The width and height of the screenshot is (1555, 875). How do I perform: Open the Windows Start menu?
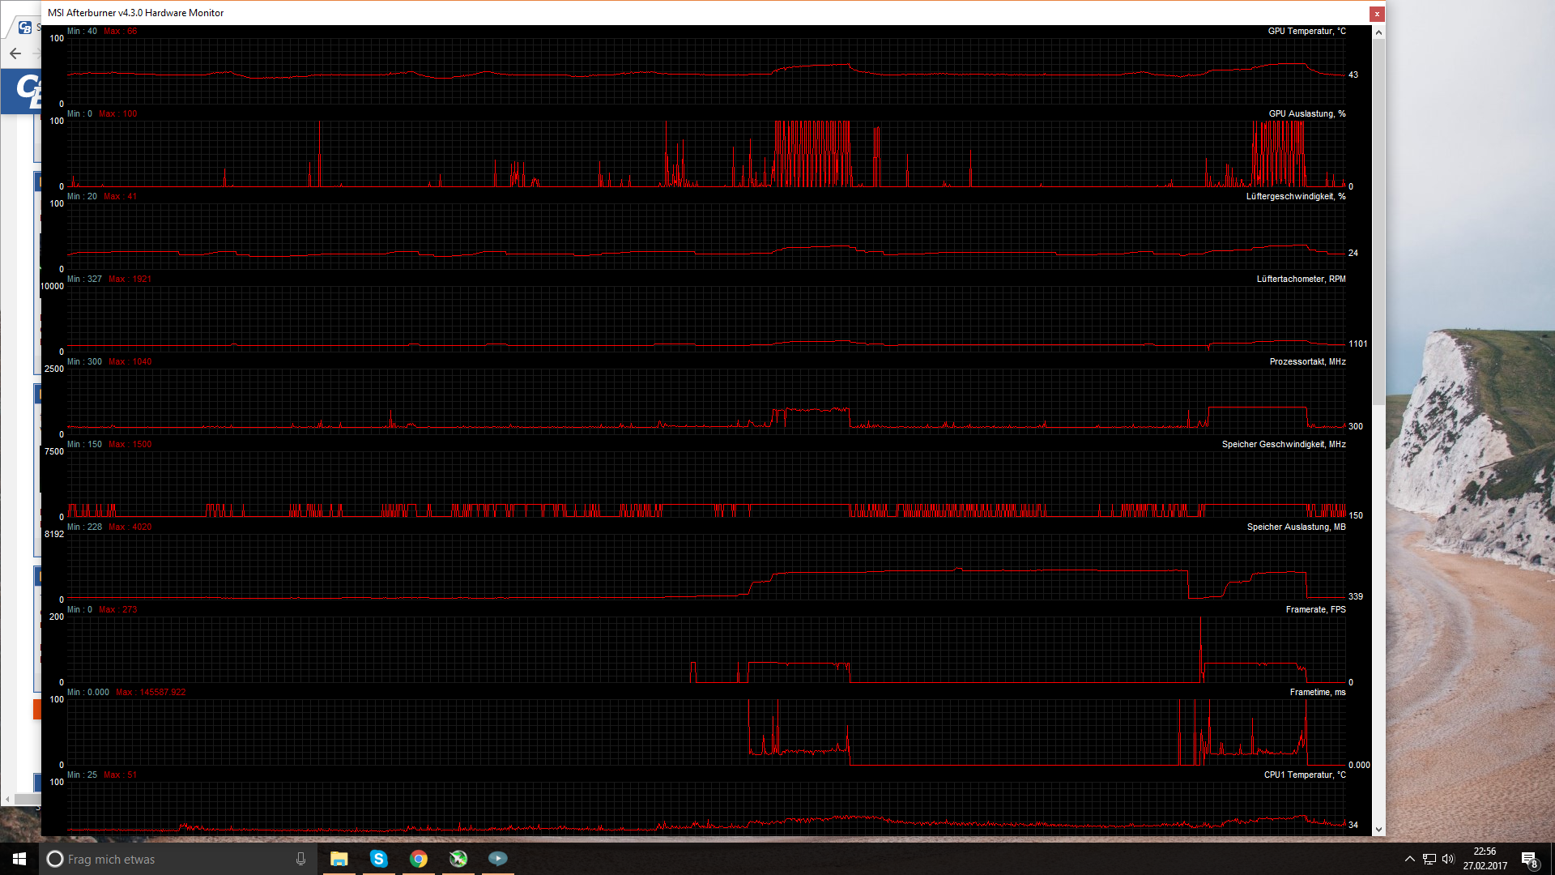coord(19,859)
